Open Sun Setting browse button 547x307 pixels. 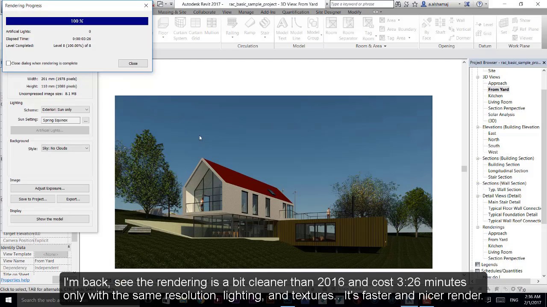tap(85, 120)
